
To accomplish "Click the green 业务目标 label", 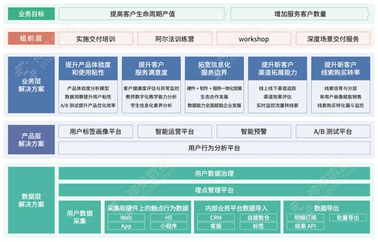I will tap(31, 14).
